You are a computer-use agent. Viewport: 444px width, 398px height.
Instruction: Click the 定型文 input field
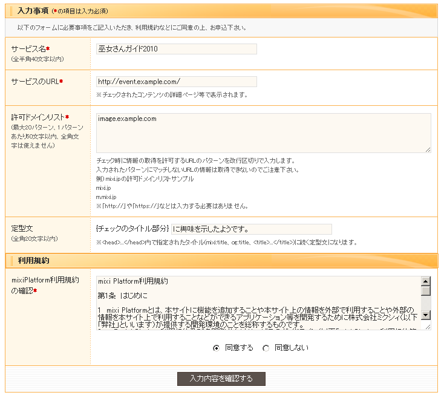(x=252, y=229)
